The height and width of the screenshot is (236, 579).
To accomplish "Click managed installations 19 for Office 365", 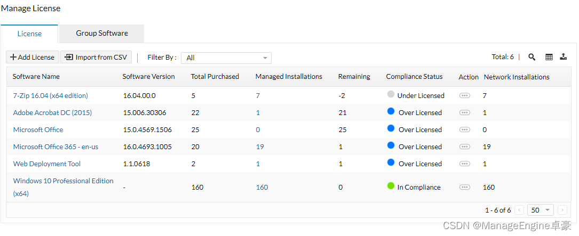I will point(260,147).
